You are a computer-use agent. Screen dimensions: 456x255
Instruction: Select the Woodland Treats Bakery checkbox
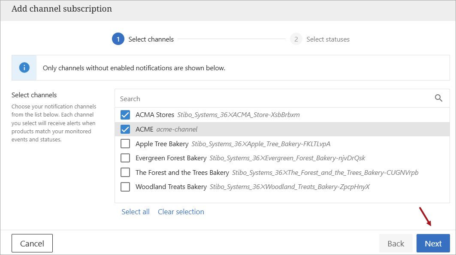point(125,187)
